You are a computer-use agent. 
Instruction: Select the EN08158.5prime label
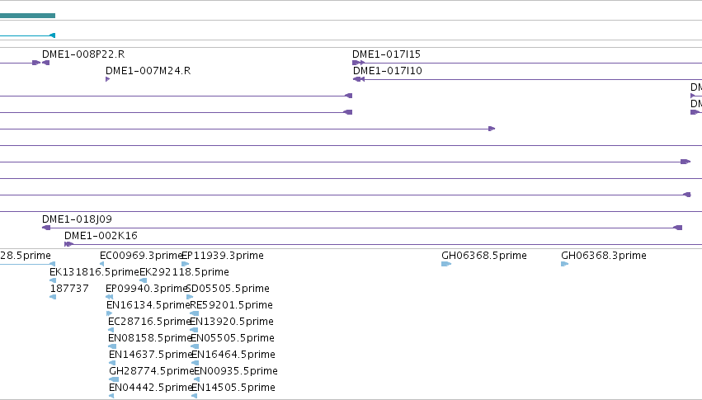[x=150, y=338]
